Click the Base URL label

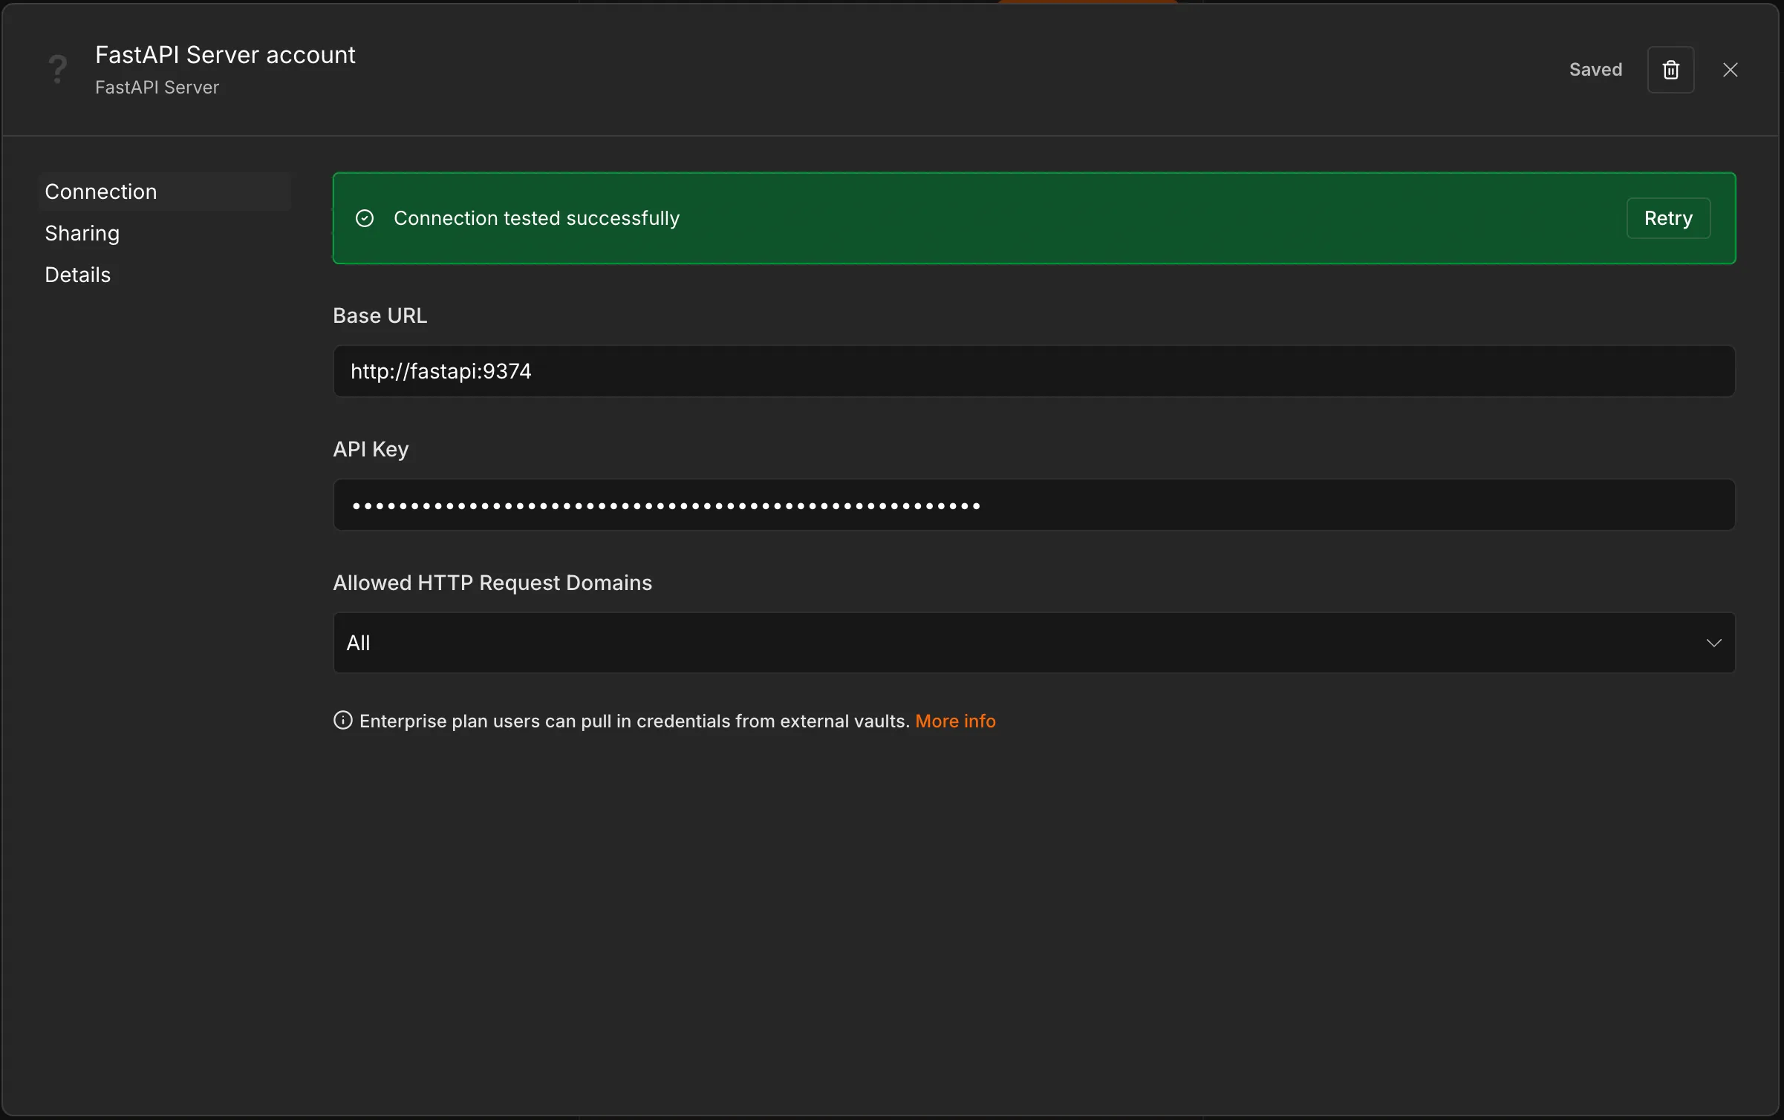(380, 315)
